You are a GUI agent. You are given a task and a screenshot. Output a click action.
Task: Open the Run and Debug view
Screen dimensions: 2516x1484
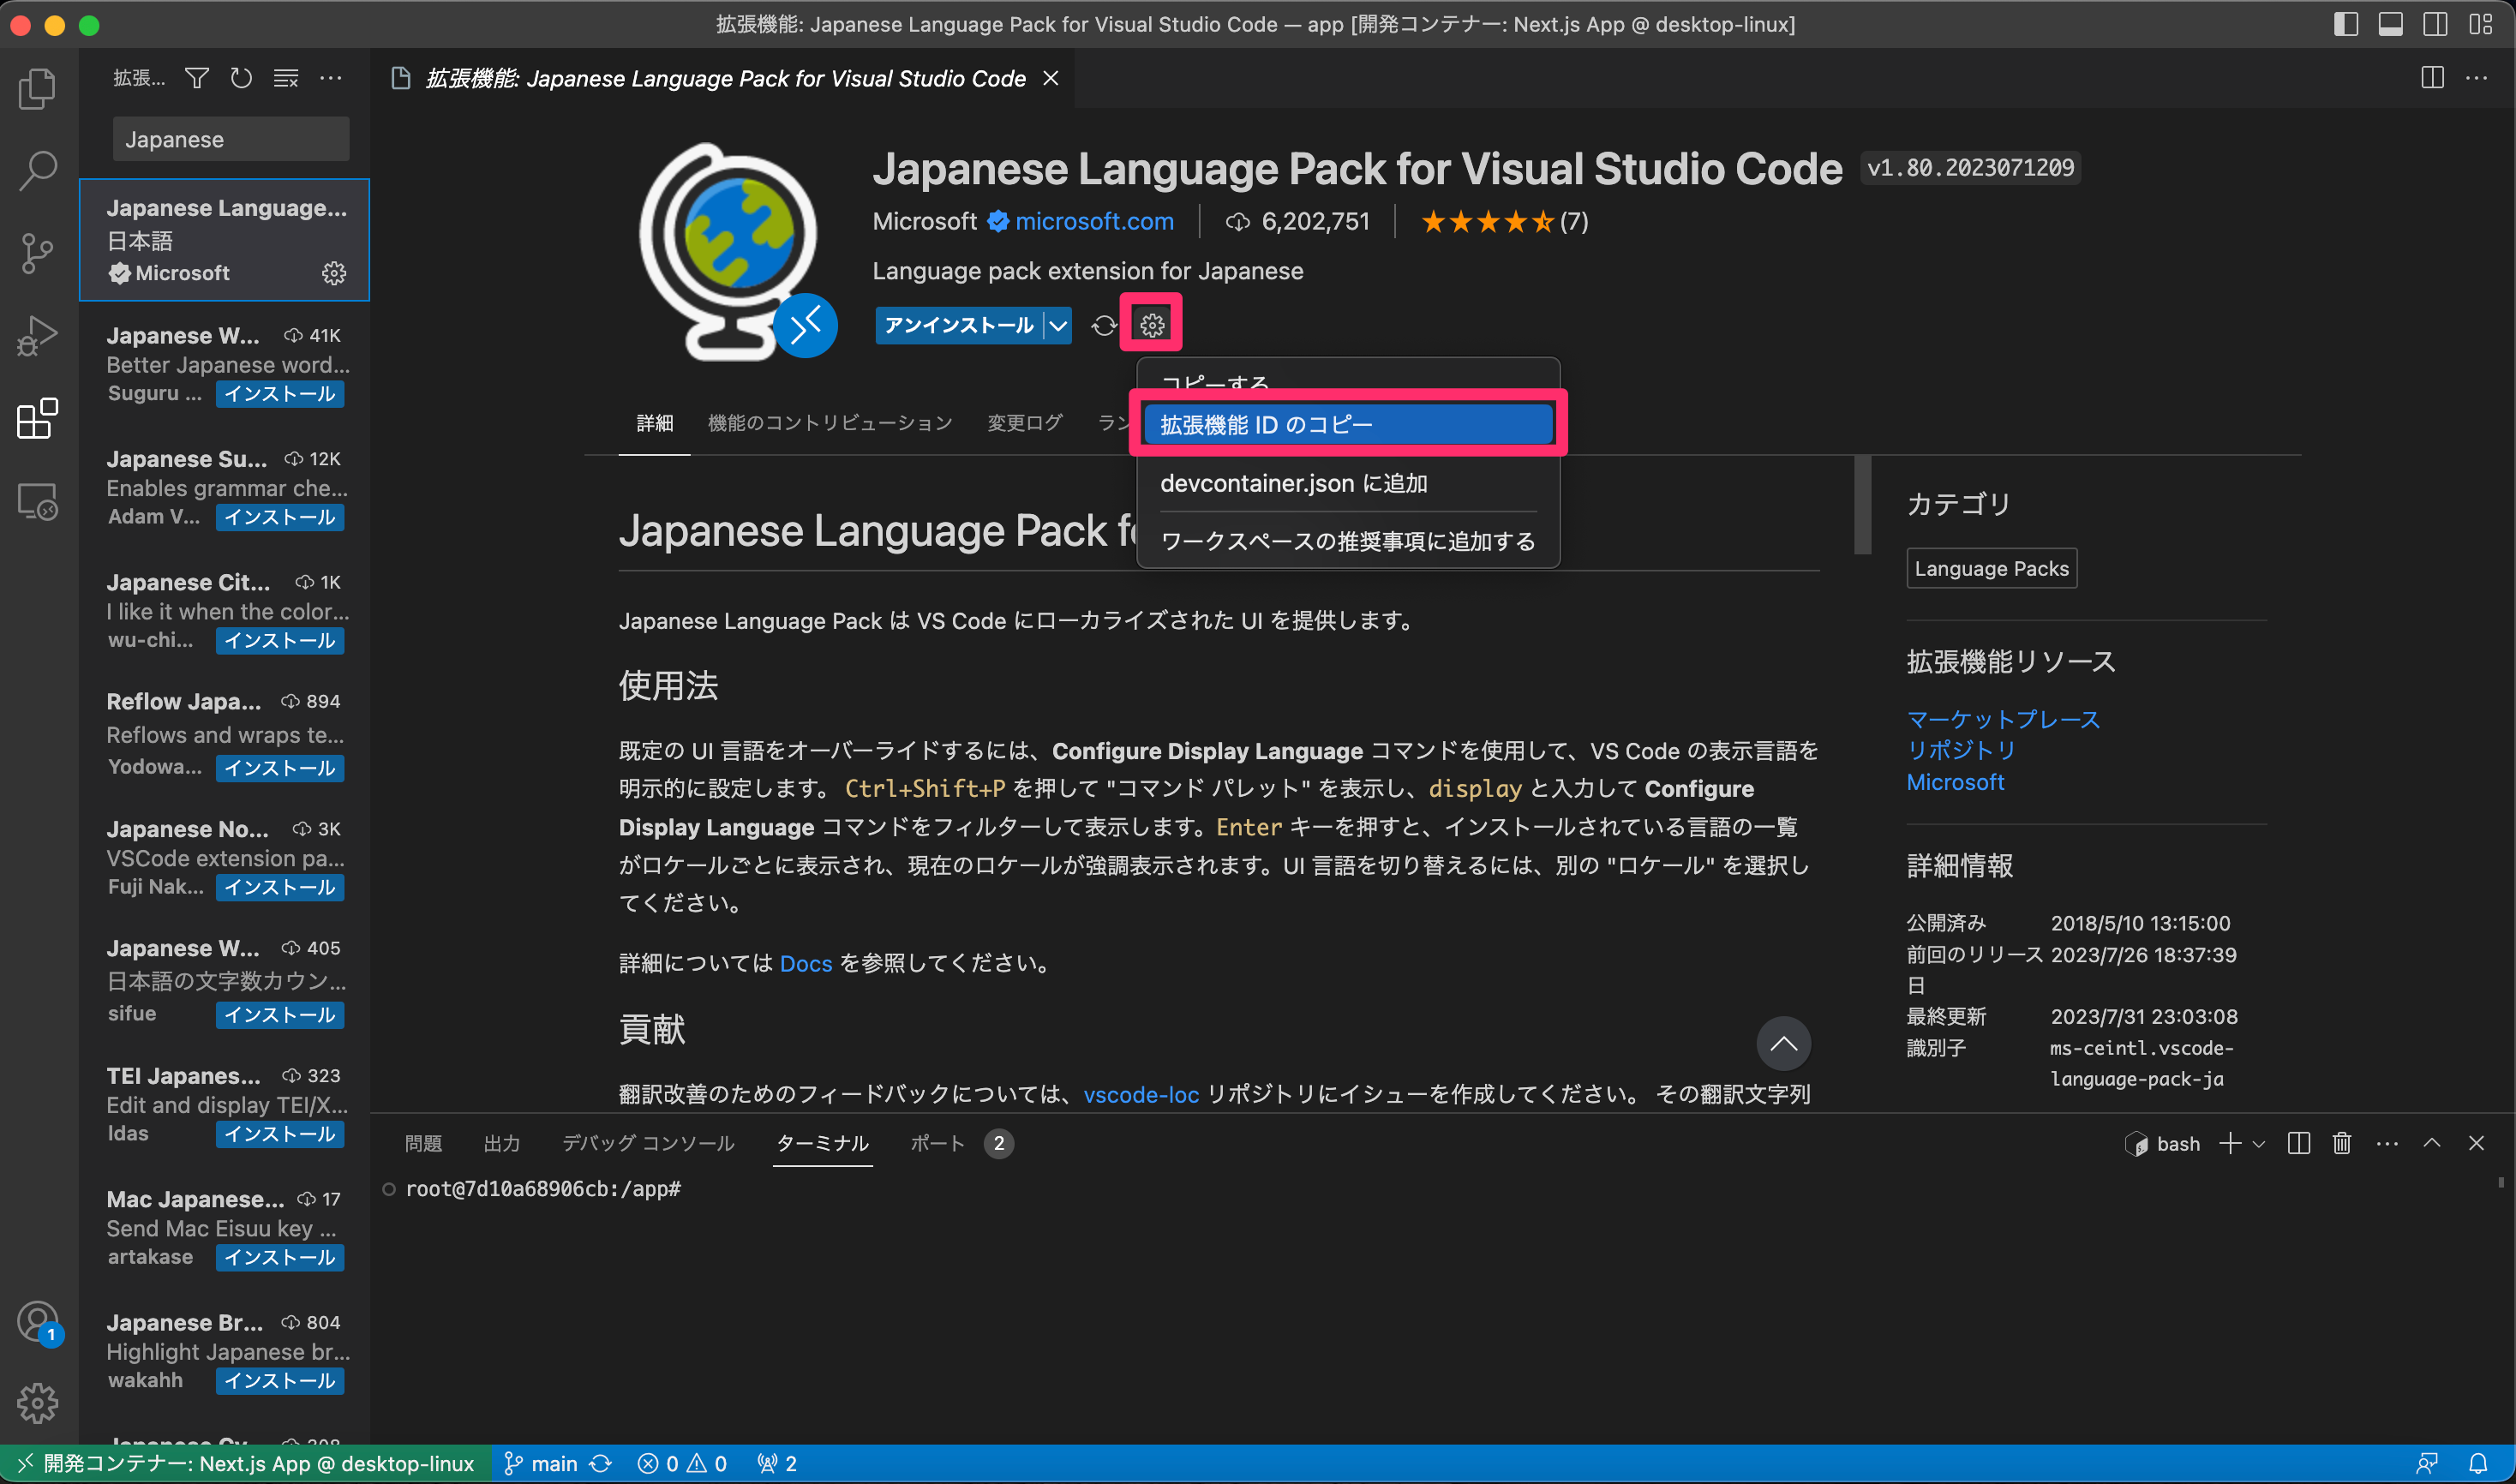(x=37, y=335)
